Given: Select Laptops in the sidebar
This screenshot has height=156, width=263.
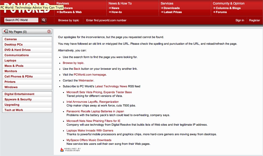Looking at the screenshot, I should (x=27, y=60).
